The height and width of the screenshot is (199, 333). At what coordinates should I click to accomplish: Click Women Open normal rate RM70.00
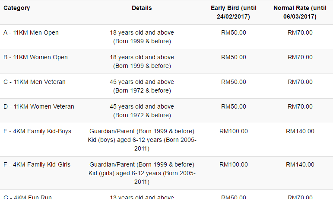point(300,58)
